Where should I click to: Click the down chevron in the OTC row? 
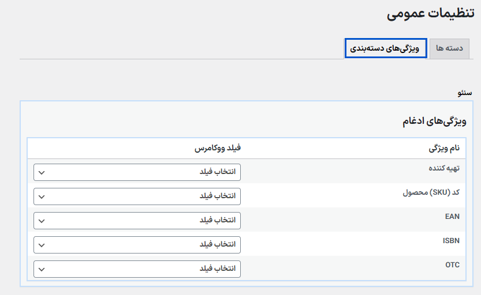click(x=42, y=268)
